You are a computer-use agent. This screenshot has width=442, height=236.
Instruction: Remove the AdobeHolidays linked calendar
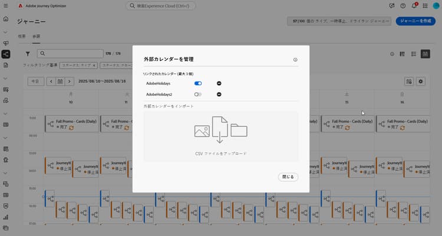[219, 83]
